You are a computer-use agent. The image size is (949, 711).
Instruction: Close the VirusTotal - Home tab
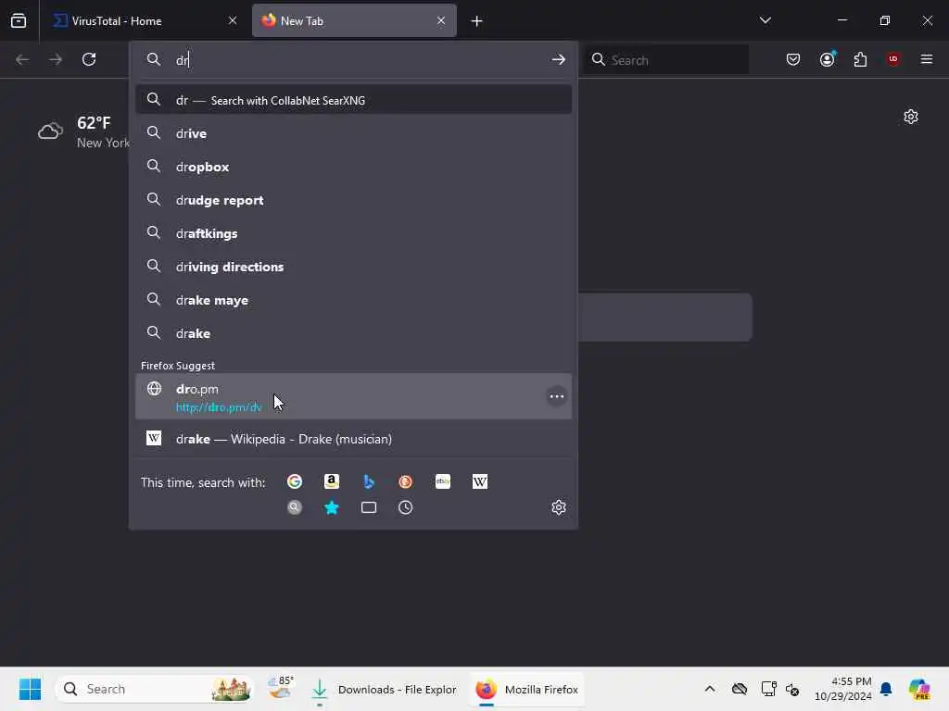(233, 20)
